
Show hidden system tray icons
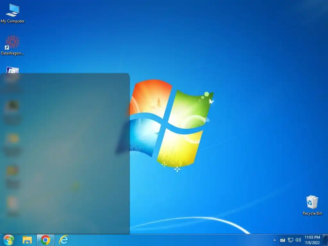pyautogui.click(x=275, y=240)
